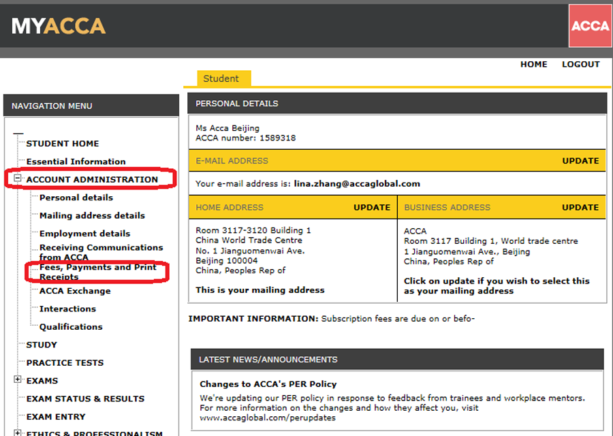Click UPDATE for HOME ADDRESS

click(372, 207)
